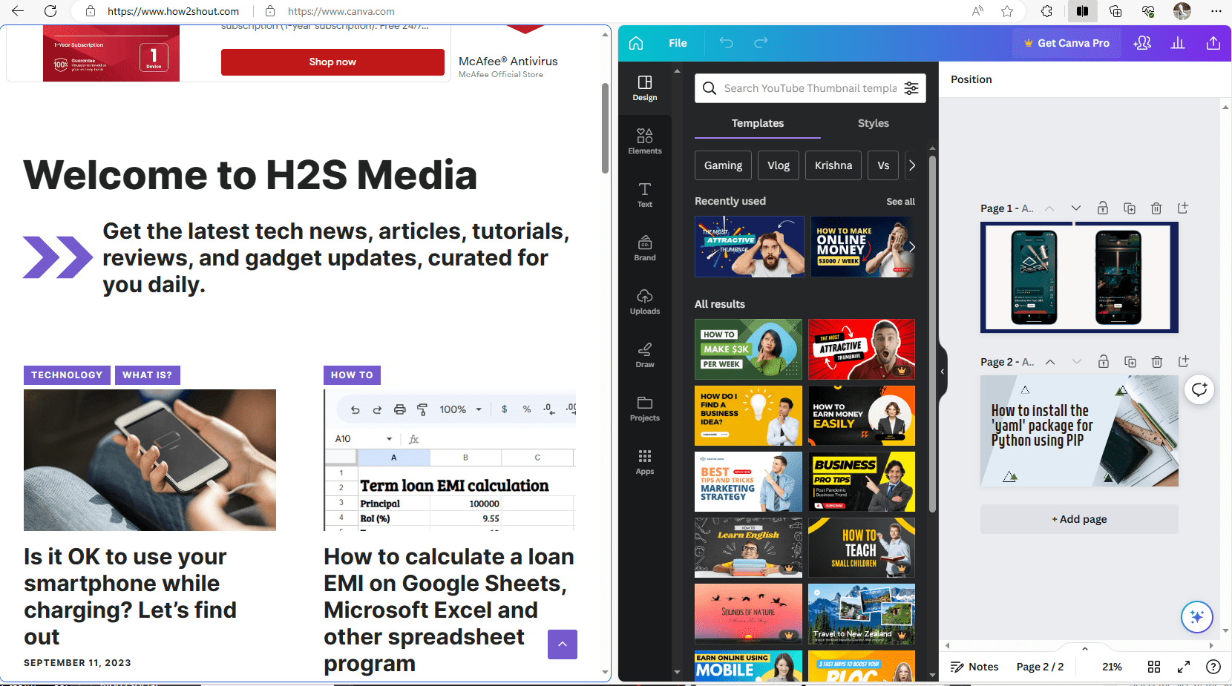Open the Uploads panel
The image size is (1232, 686).
(644, 301)
